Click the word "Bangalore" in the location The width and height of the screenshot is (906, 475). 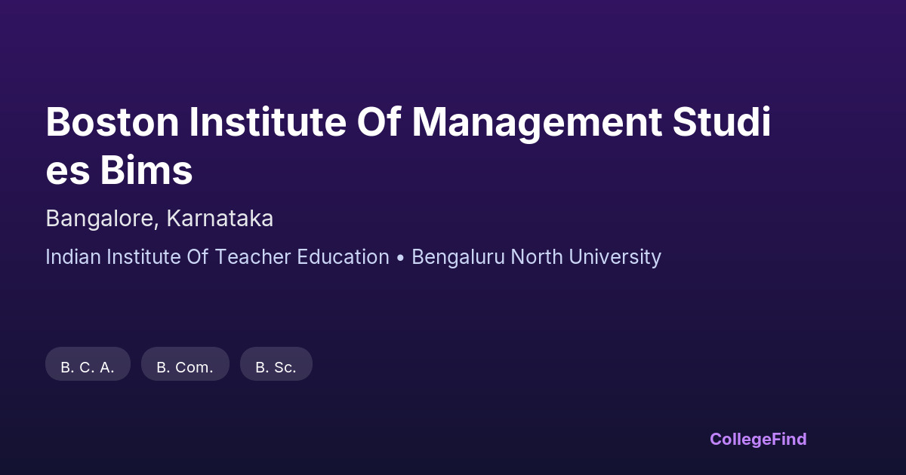coord(102,219)
